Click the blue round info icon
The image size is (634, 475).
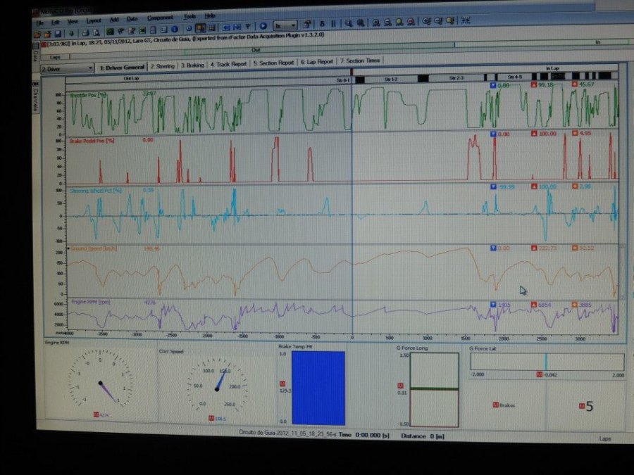[175, 29]
